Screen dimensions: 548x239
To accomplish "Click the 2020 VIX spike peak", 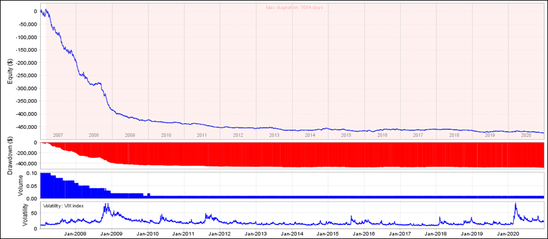I will pos(515,203).
